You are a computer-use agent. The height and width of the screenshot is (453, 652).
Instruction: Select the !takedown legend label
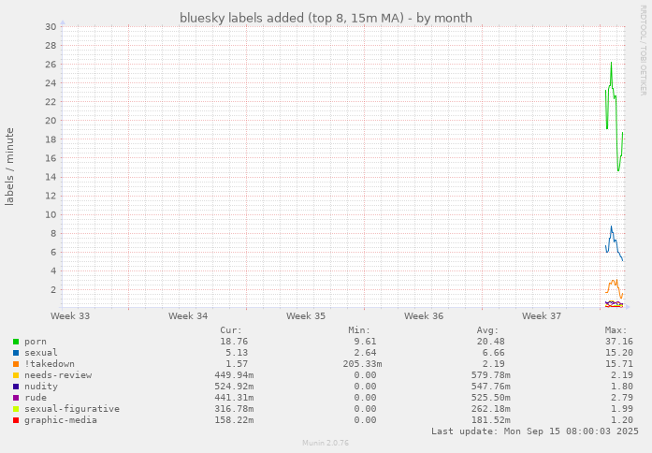(x=50, y=364)
